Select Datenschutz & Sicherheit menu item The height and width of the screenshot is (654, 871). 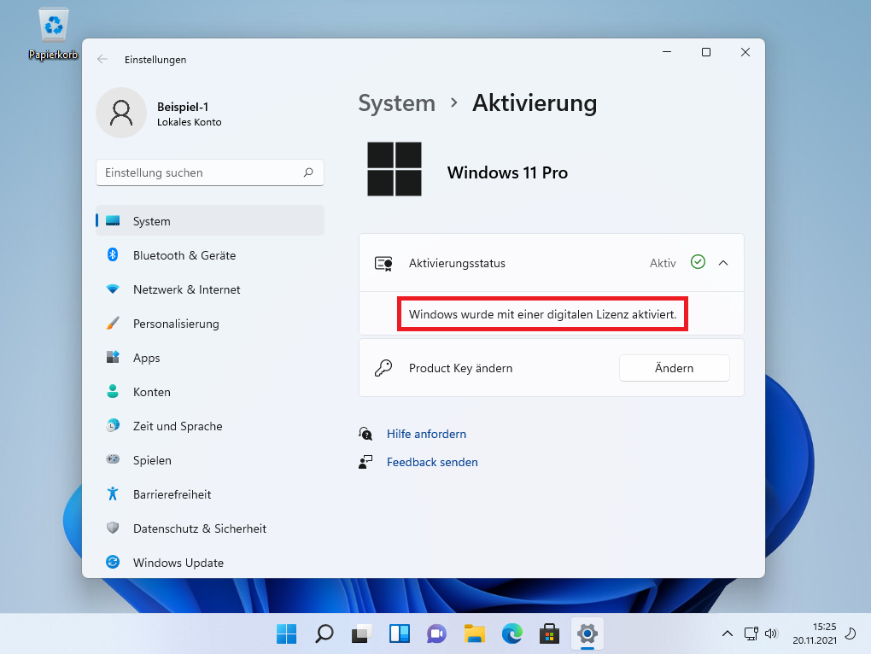(x=199, y=528)
